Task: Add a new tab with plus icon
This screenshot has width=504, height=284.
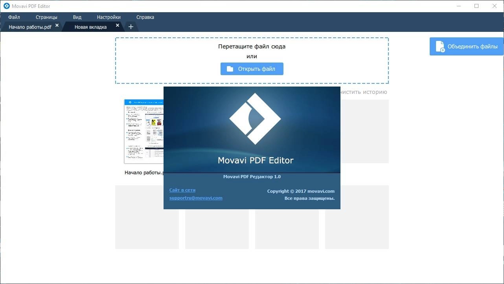Action: tap(131, 27)
